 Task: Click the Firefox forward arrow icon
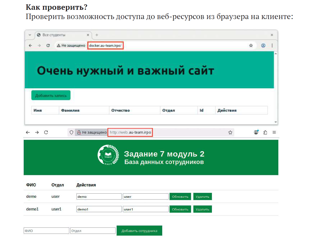[37, 132]
